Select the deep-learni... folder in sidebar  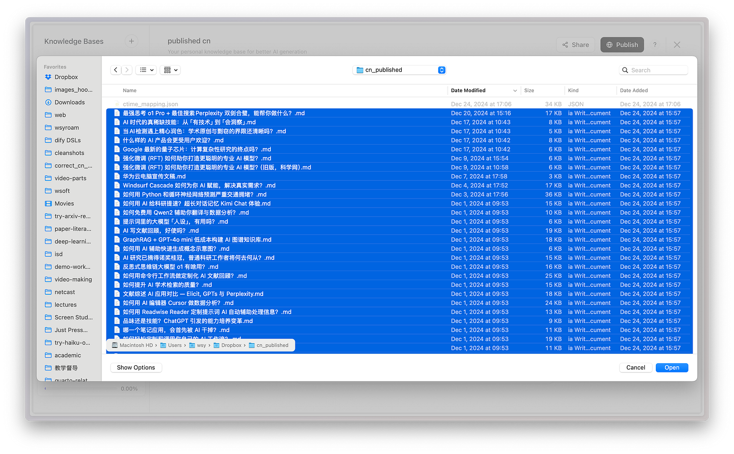(x=69, y=241)
